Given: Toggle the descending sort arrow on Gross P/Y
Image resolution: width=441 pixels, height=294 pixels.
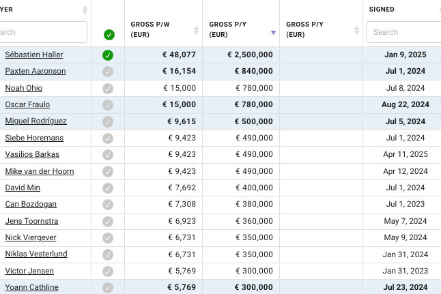Looking at the screenshot, I should [273, 33].
